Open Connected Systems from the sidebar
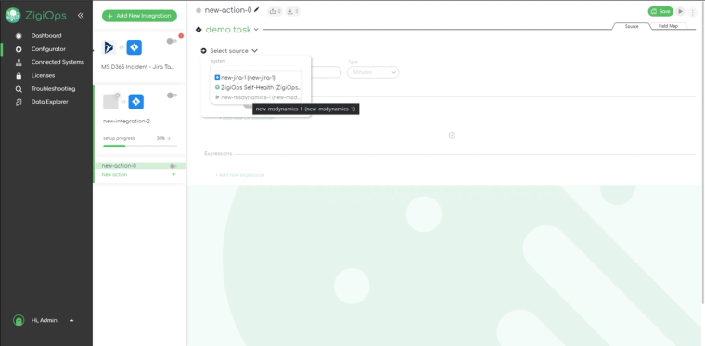The width and height of the screenshot is (705, 346). pos(58,62)
